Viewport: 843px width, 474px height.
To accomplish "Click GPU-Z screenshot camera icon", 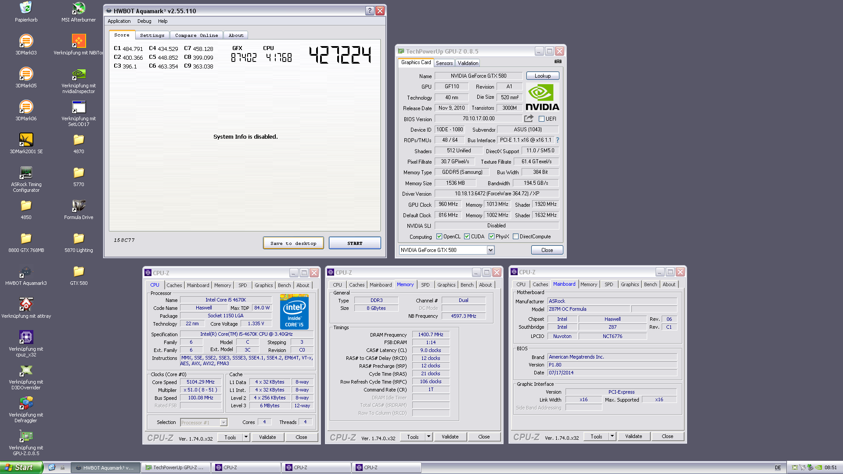I will coord(558,61).
